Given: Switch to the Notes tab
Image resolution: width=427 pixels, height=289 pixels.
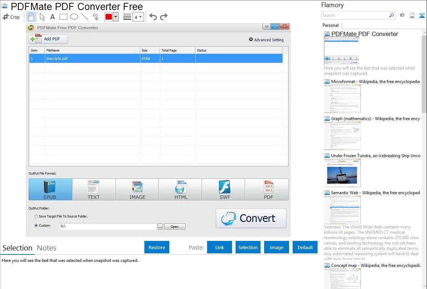Looking at the screenshot, I should pos(47,248).
